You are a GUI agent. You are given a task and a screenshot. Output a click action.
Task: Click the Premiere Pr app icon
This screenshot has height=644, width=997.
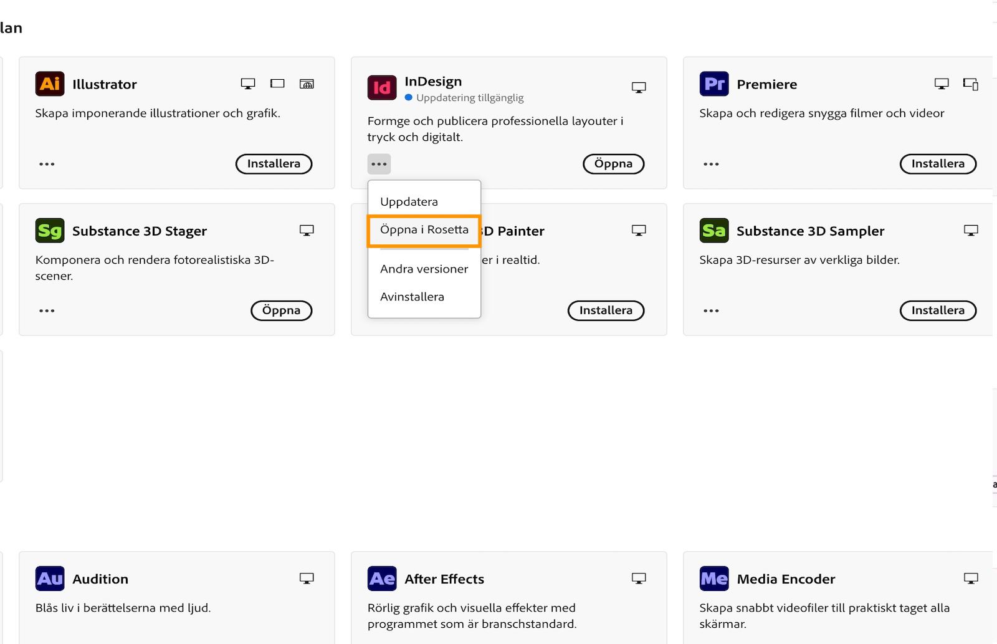point(714,84)
